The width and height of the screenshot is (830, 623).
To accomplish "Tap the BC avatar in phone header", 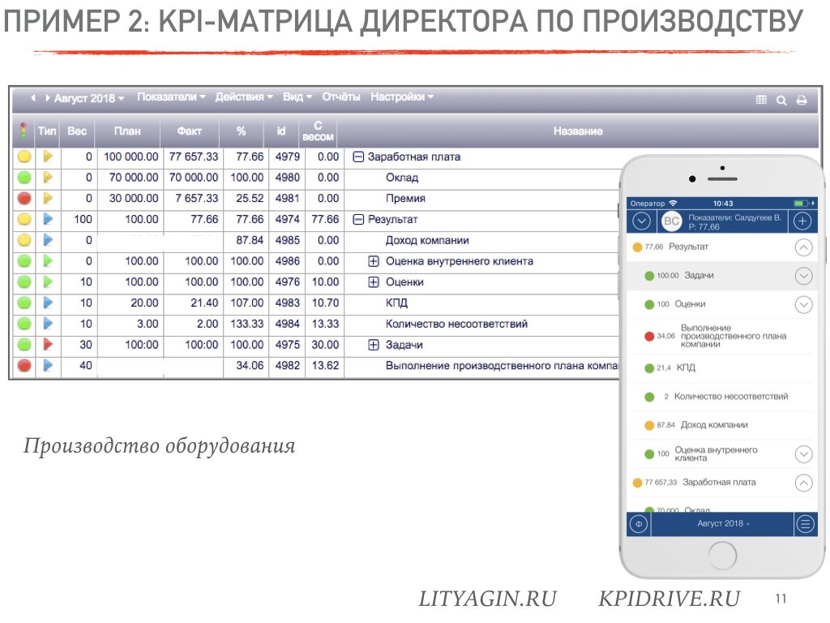I will [x=671, y=221].
